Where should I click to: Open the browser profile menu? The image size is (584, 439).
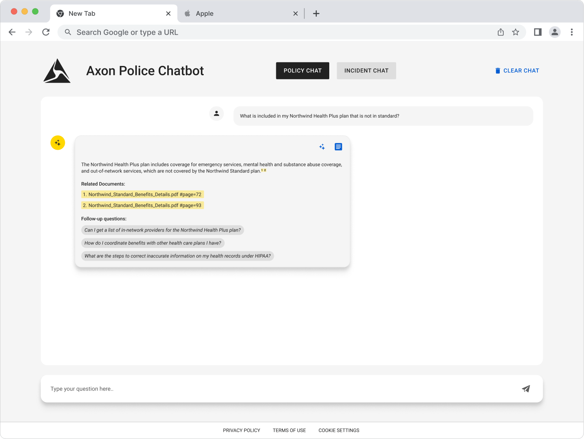(x=554, y=32)
